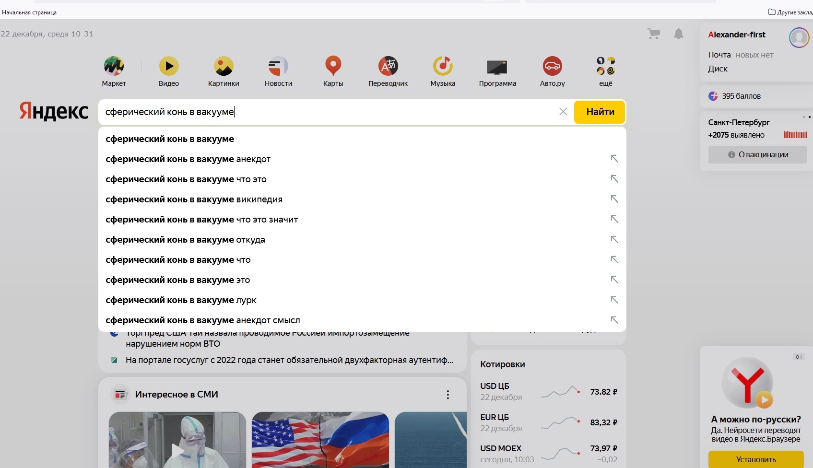The image size is (813, 468).
Task: Open the Новости service icon
Action: [x=278, y=66]
